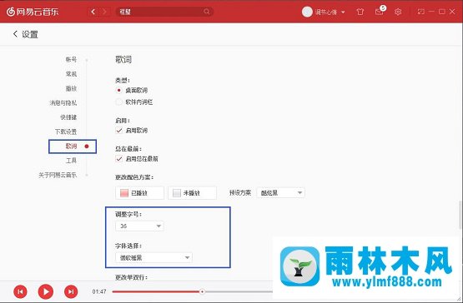Click the 01:47 elapsed time
The image size is (463, 303).
click(99, 291)
